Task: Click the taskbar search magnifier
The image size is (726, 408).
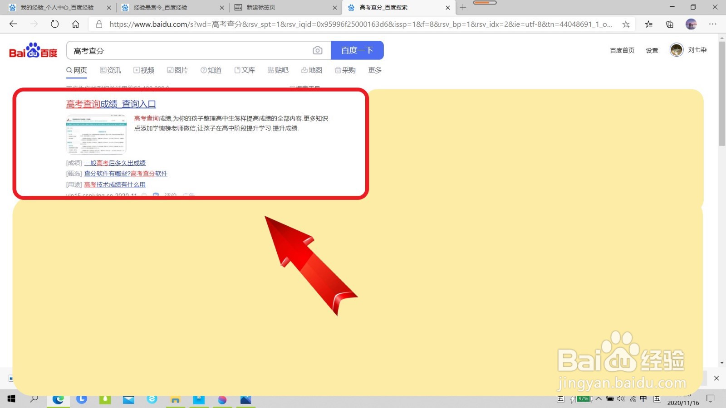Action: pyautogui.click(x=34, y=399)
